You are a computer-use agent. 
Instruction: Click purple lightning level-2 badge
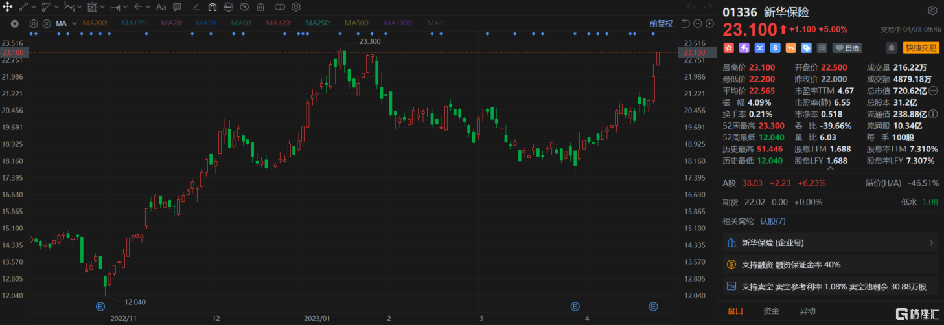tap(744, 48)
